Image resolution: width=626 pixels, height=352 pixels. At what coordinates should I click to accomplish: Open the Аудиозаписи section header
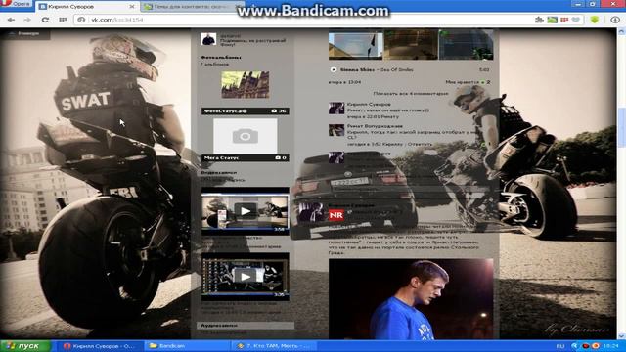point(246,326)
